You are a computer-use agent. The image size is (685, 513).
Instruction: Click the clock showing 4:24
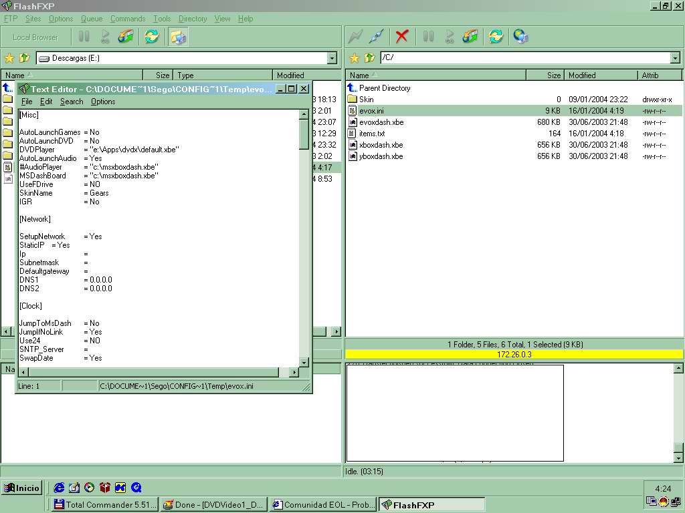[663, 488]
